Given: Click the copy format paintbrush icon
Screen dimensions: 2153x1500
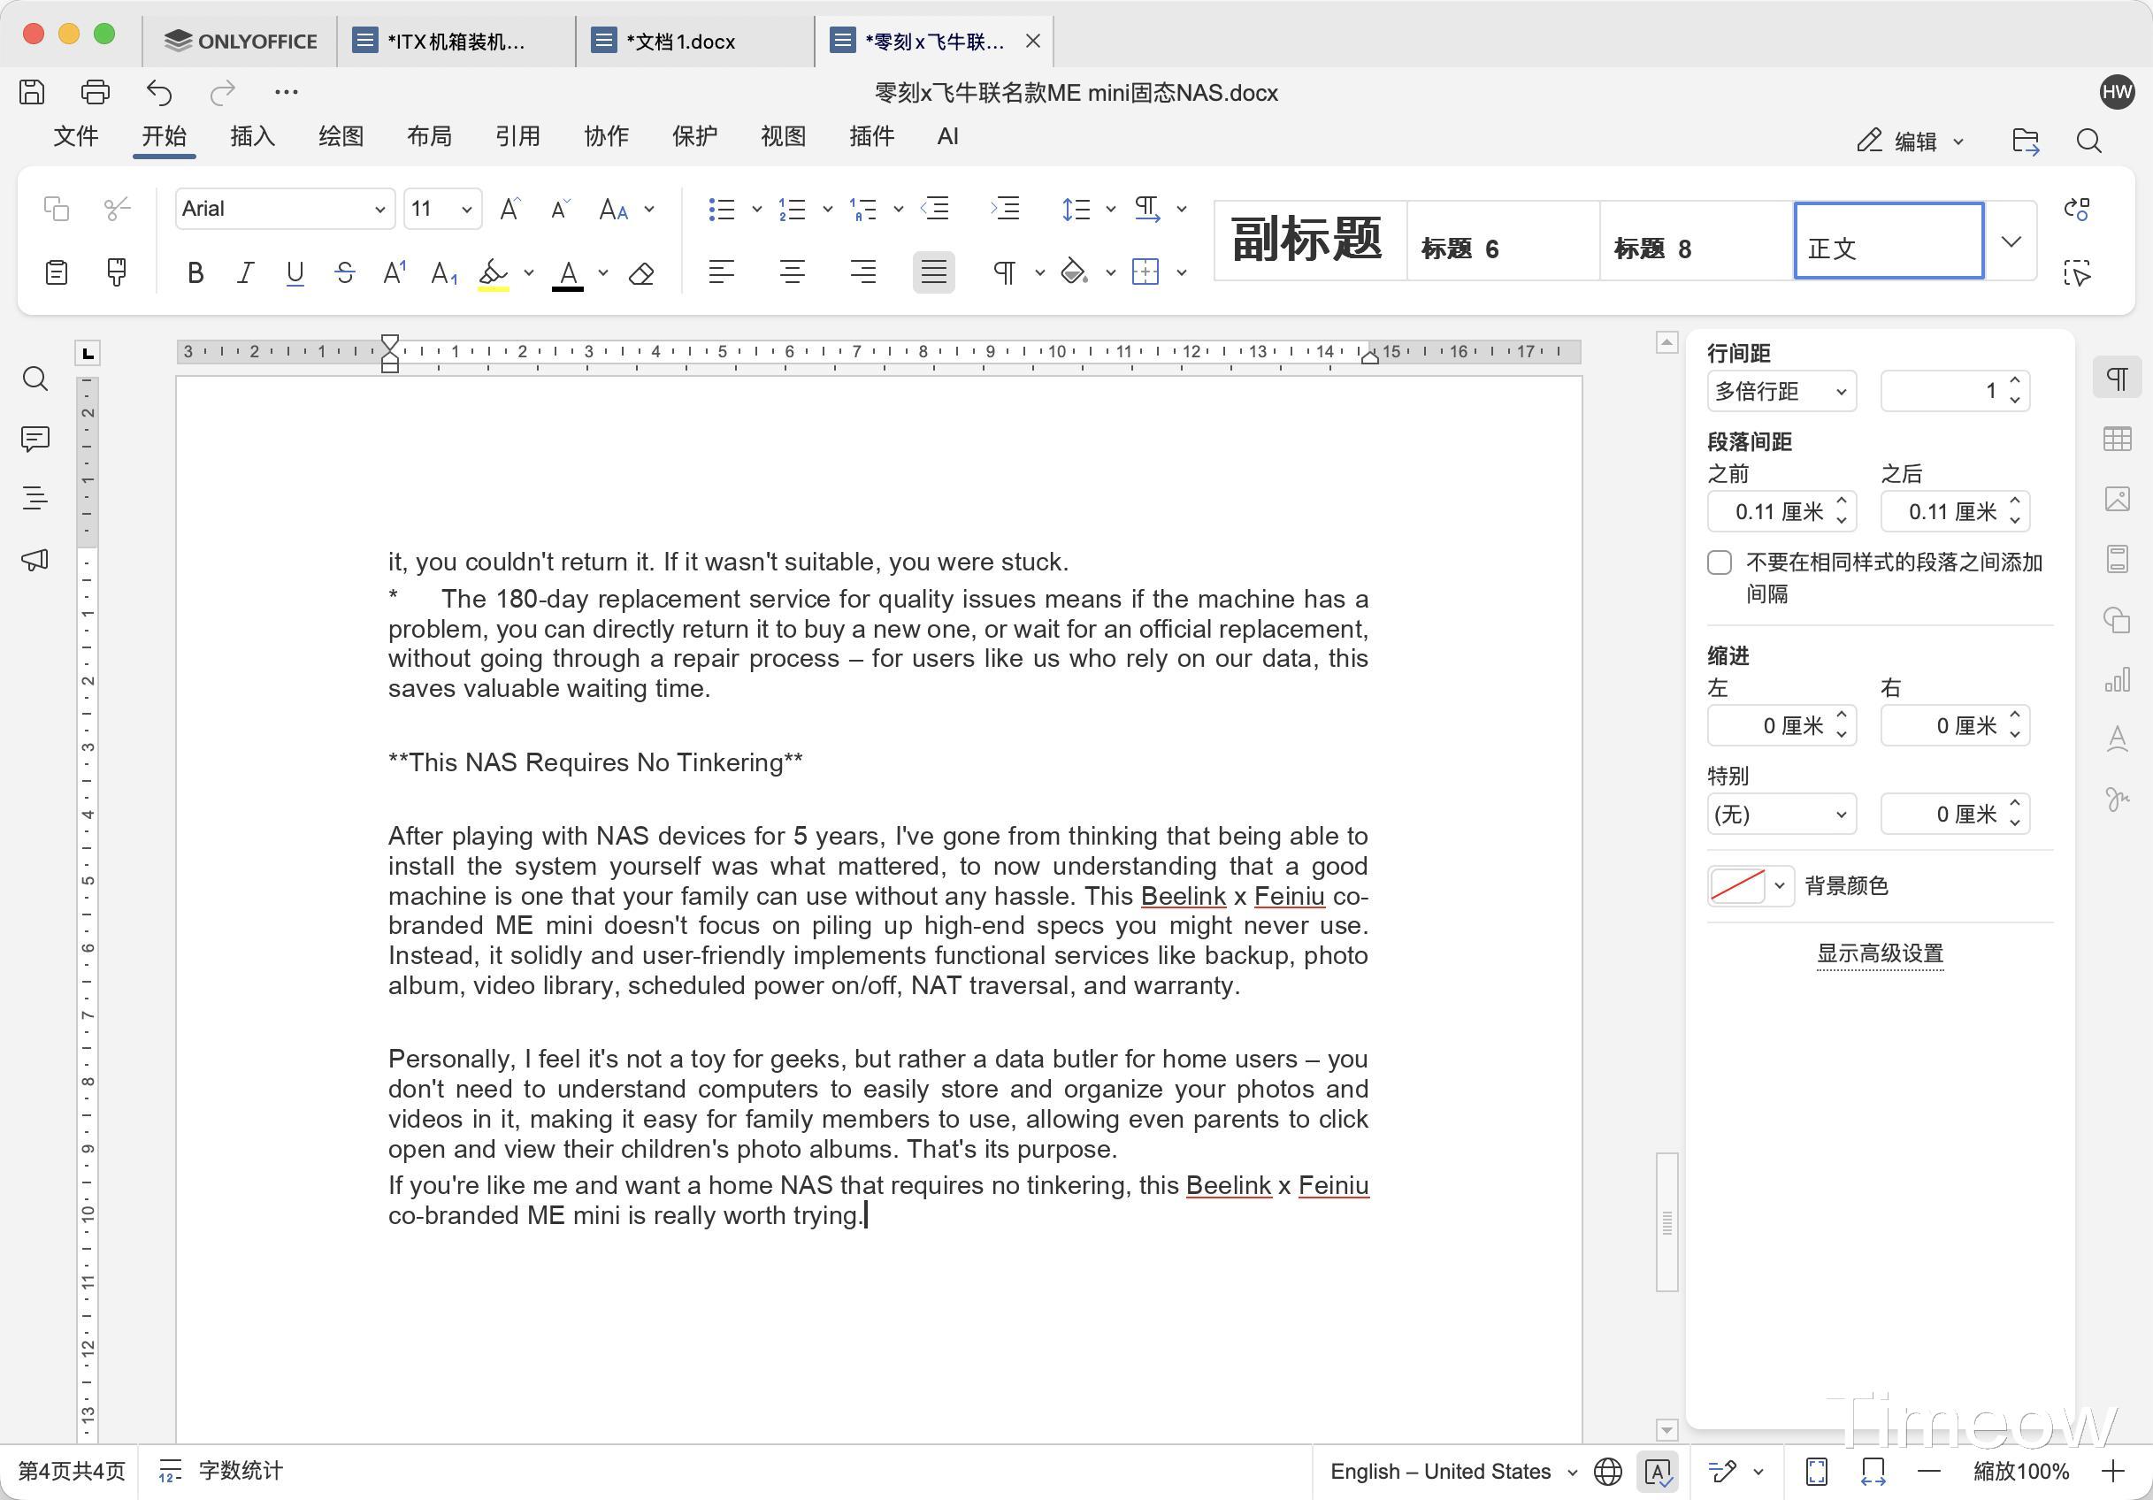Looking at the screenshot, I should click(x=116, y=272).
